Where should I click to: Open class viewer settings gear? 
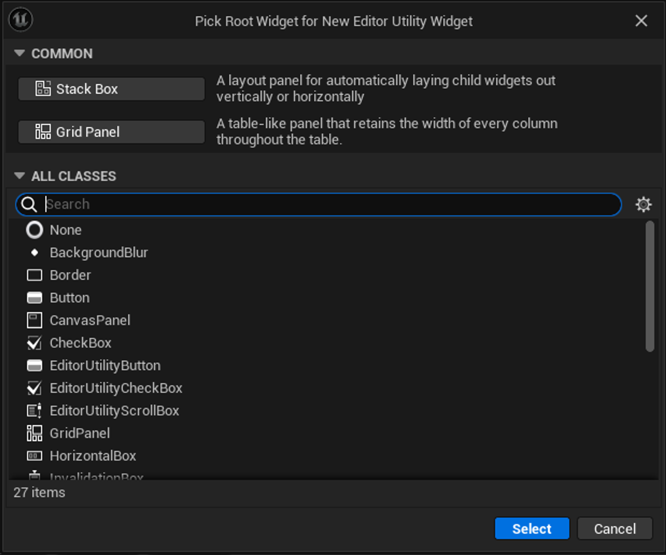643,204
